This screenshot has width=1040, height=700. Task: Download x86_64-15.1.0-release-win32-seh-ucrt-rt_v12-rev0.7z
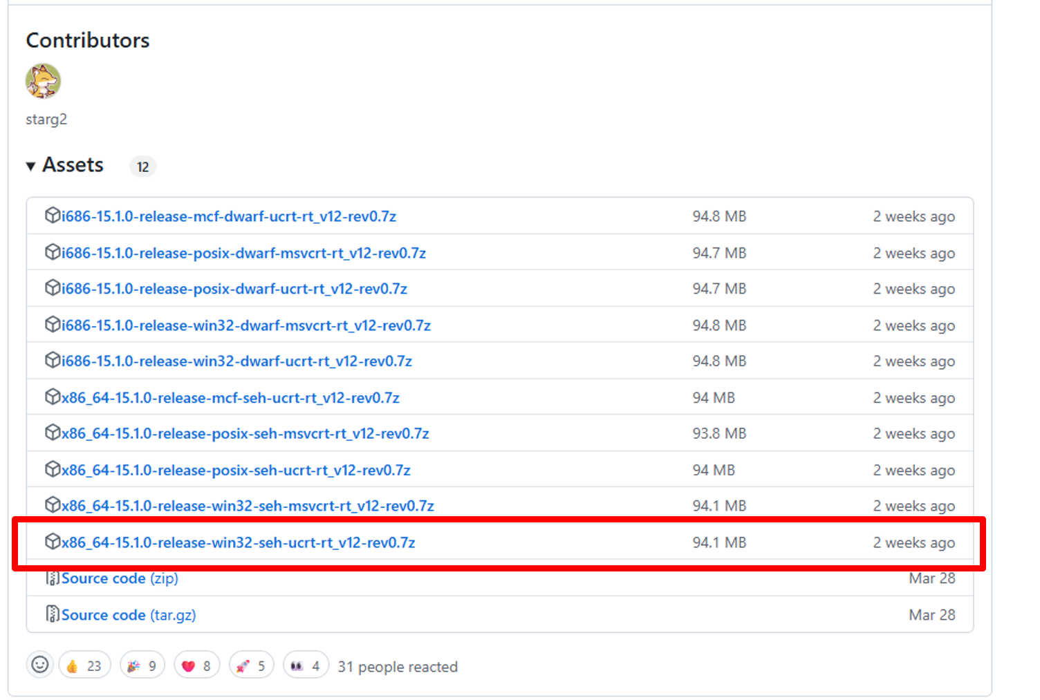pyautogui.click(x=239, y=543)
